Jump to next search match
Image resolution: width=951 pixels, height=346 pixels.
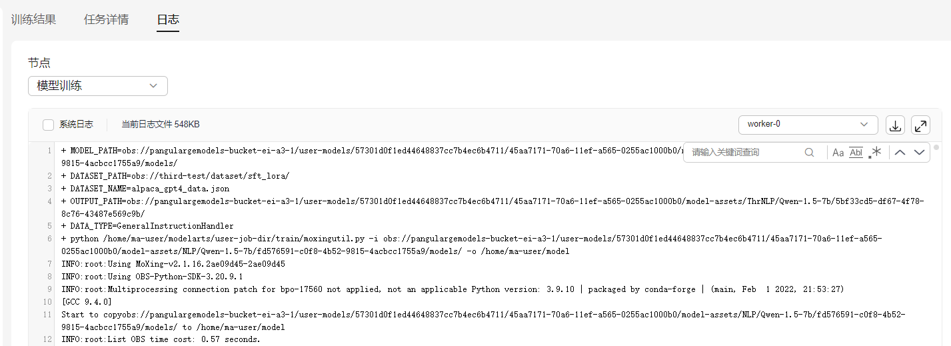point(920,152)
